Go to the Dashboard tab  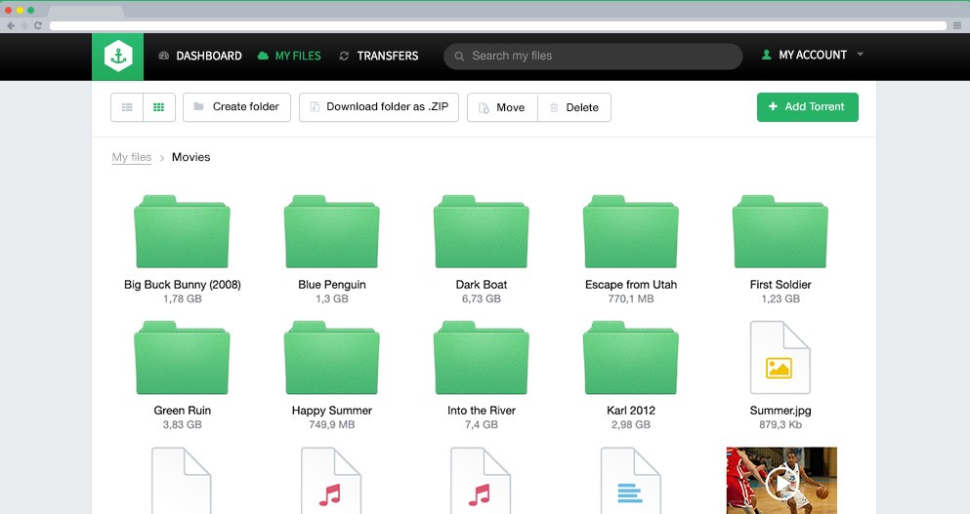click(x=199, y=57)
